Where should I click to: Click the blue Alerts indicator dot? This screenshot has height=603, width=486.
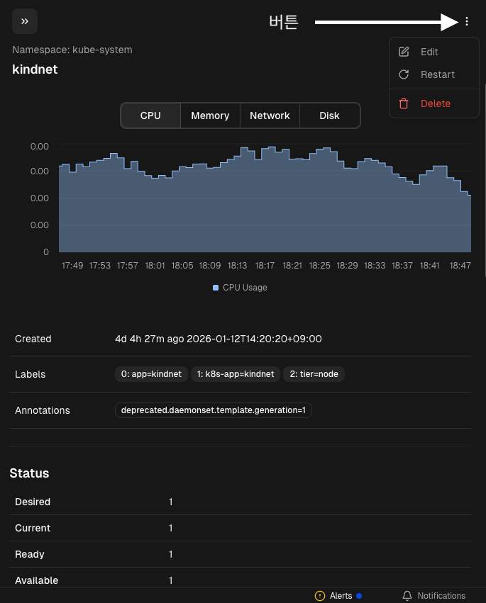pyautogui.click(x=359, y=596)
